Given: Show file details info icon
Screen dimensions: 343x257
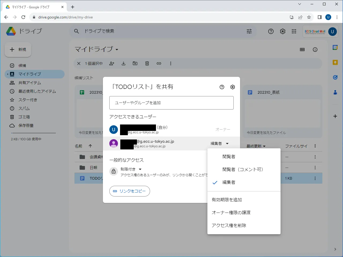Looking at the screenshot, I should tap(315, 50).
